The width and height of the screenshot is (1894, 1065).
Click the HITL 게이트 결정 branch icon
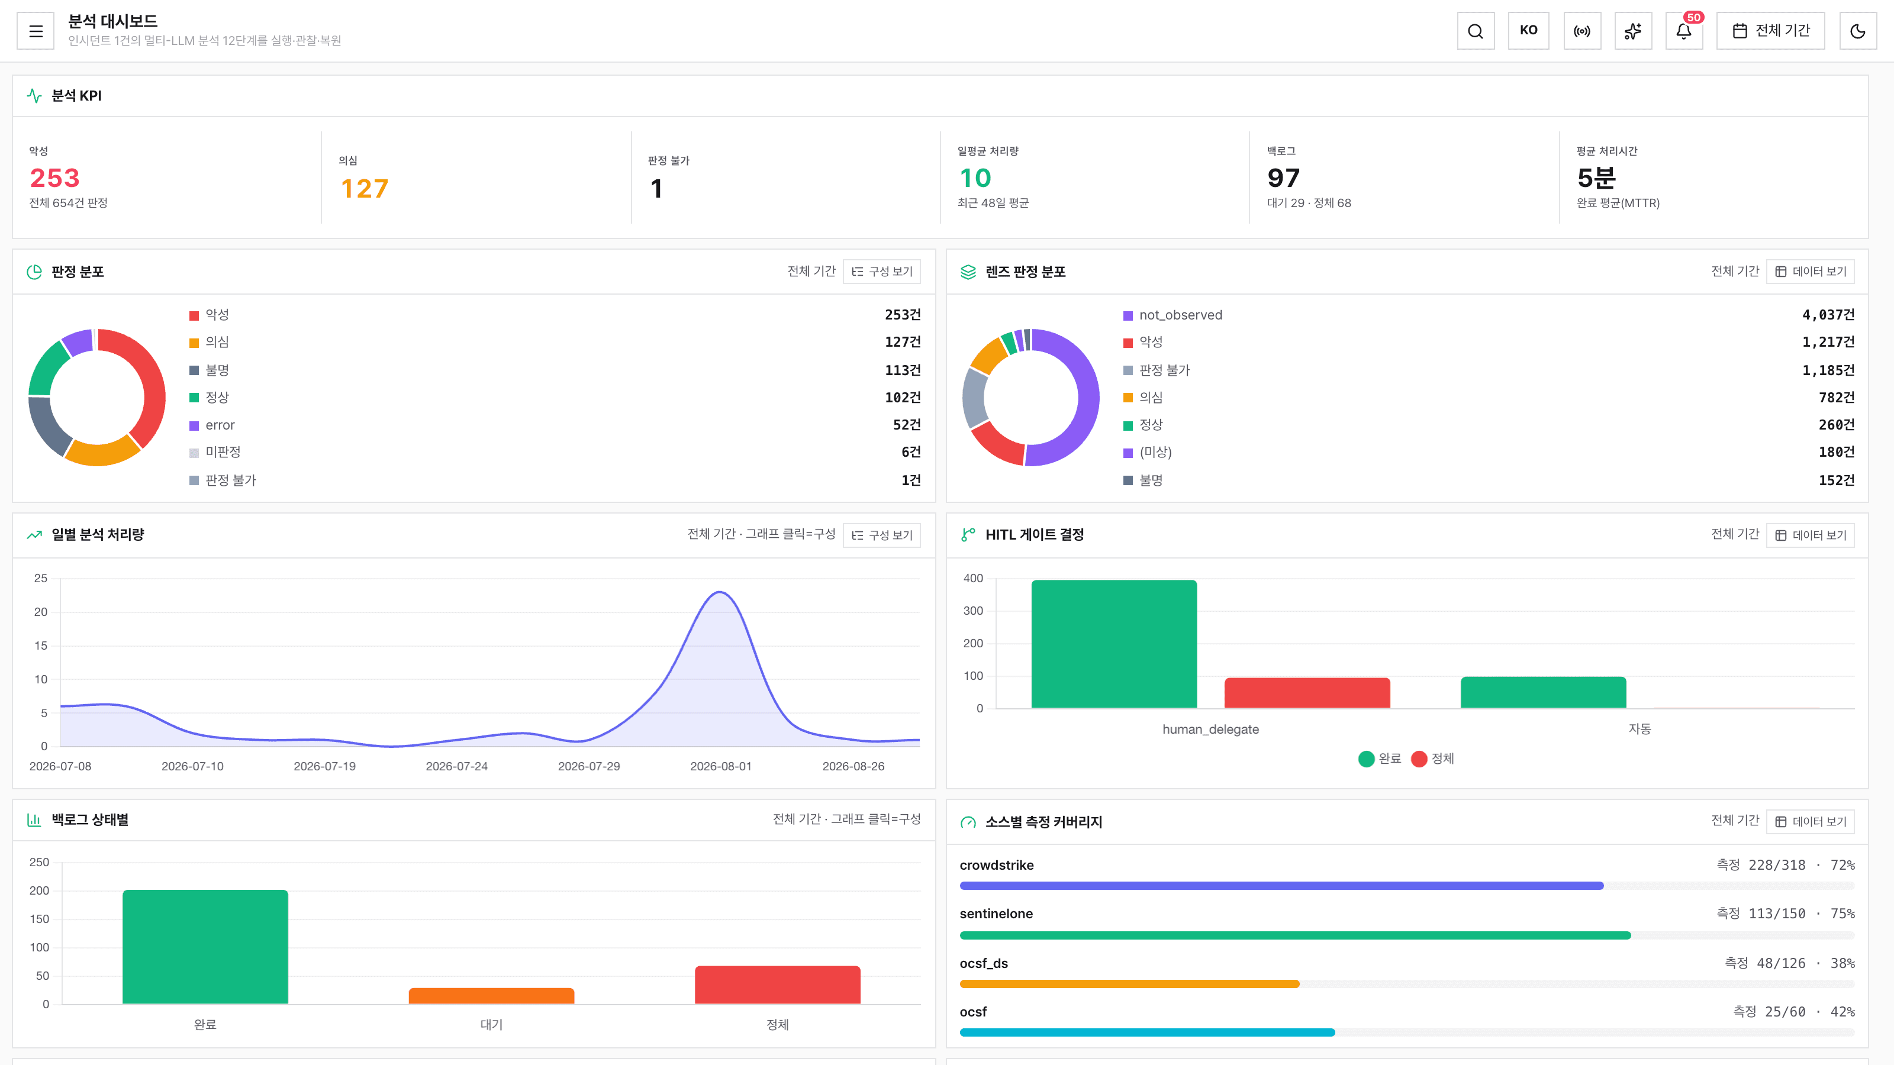pos(968,535)
